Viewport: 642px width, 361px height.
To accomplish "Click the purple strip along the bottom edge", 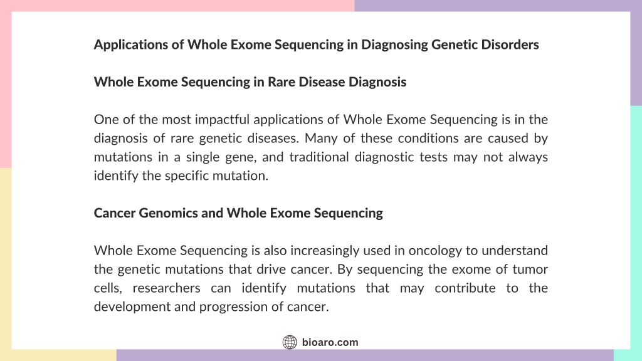I will [365, 355].
